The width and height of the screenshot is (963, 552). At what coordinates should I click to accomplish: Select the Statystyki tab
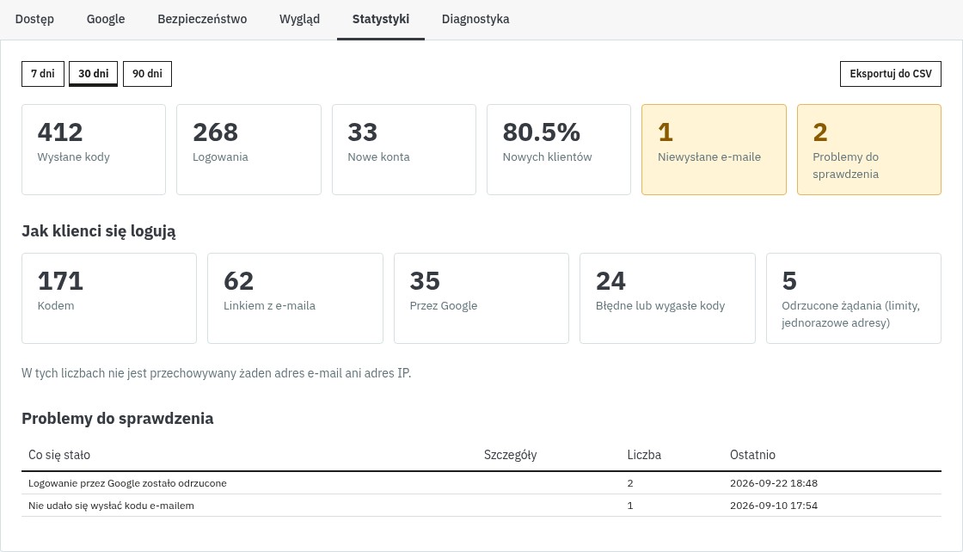pyautogui.click(x=381, y=19)
